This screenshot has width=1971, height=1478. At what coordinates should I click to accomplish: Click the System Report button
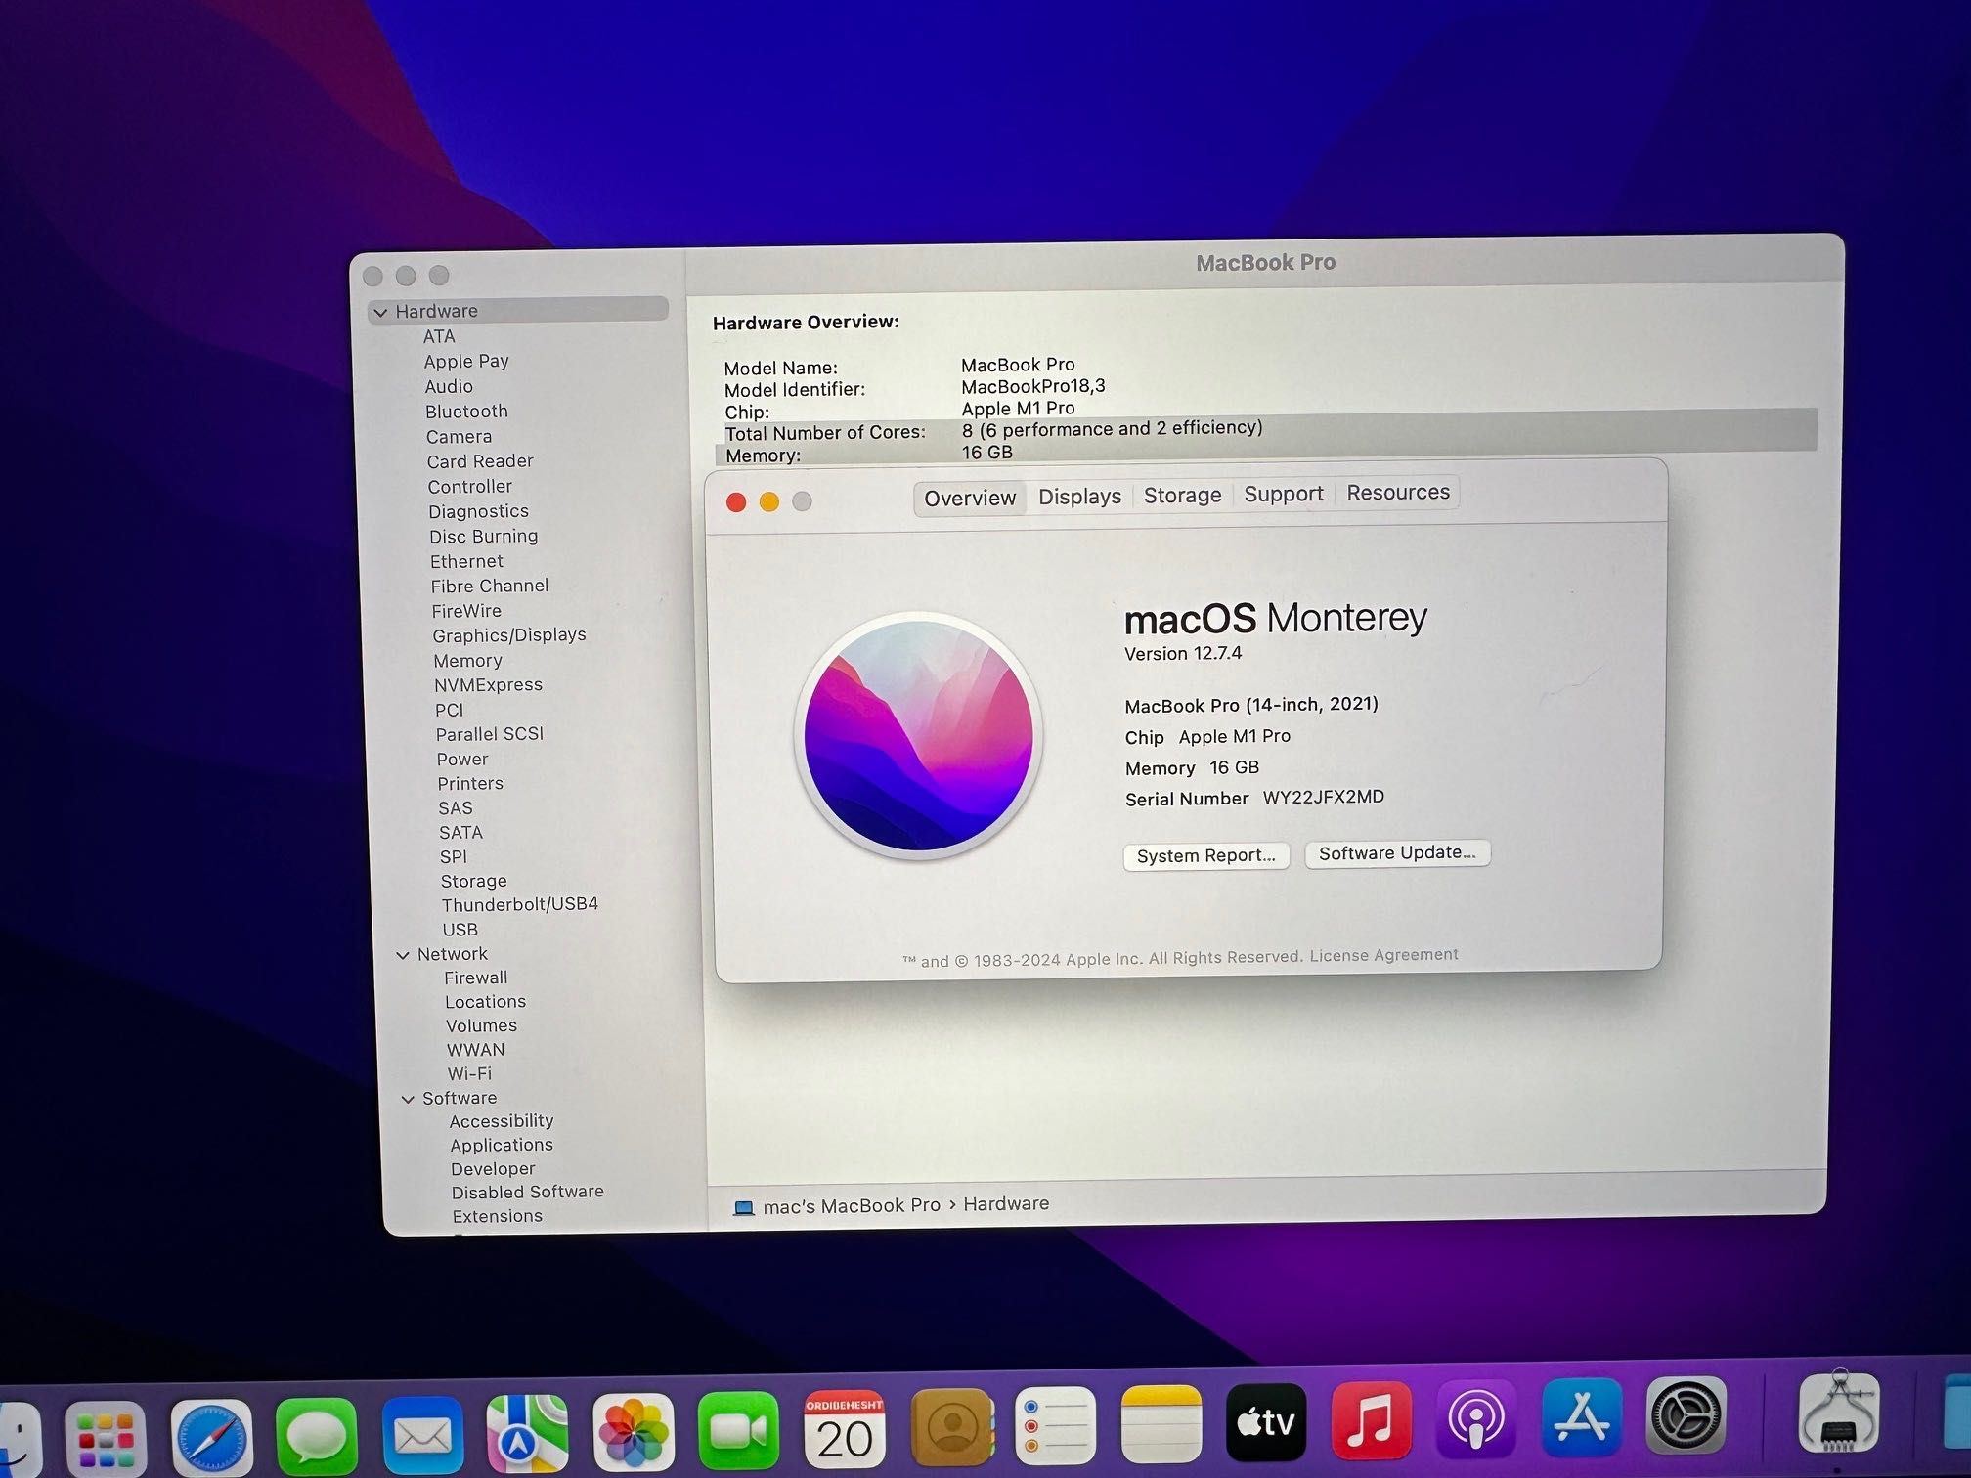[x=1204, y=852]
